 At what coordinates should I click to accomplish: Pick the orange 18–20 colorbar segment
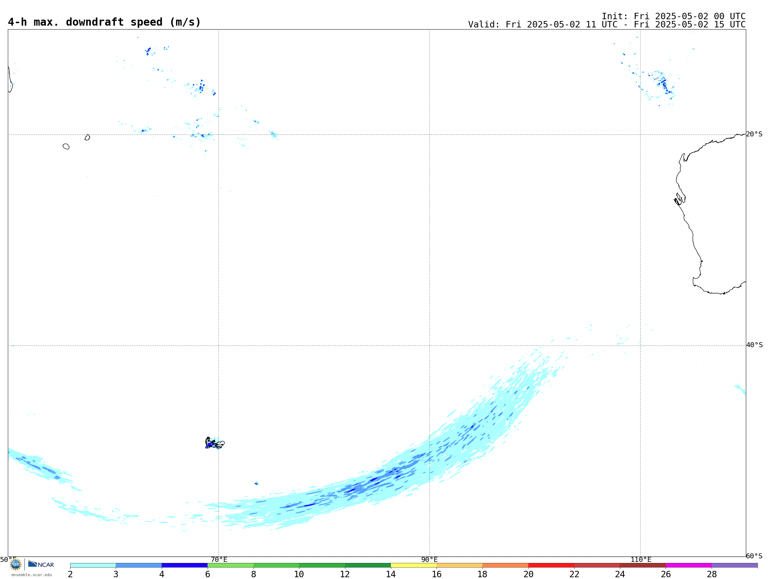point(505,565)
